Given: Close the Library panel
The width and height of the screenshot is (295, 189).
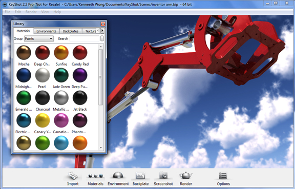Looking at the screenshot, I should coord(103,24).
